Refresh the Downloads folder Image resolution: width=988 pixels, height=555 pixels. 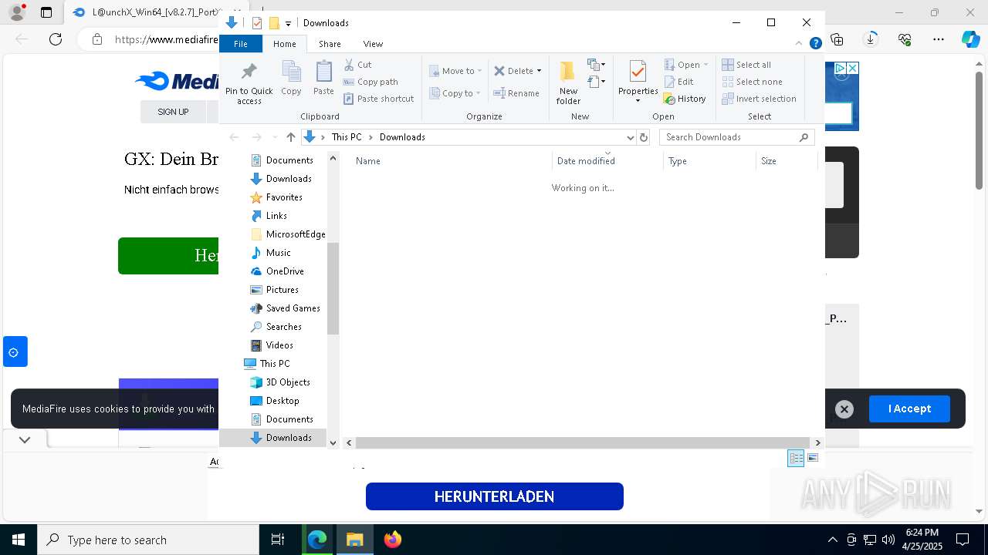644,137
